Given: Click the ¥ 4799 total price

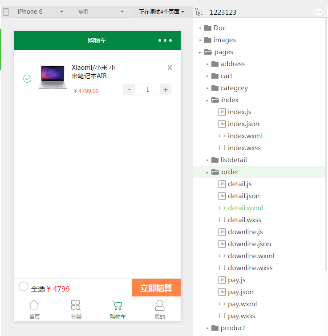Looking at the screenshot, I should [58, 289].
